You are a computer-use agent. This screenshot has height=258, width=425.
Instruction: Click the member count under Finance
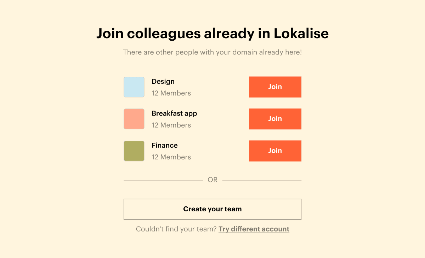(171, 157)
